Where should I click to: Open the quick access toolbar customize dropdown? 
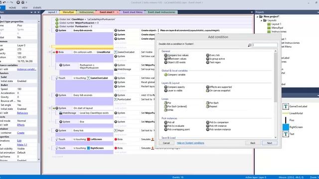click(26, 2)
